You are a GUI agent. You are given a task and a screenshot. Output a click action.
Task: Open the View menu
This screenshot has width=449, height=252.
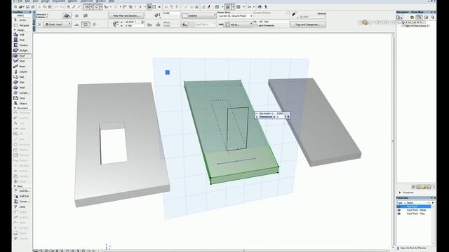coord(36,1)
